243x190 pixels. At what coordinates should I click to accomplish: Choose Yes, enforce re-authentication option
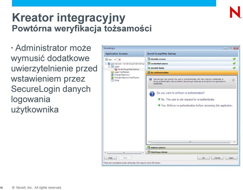point(197,106)
